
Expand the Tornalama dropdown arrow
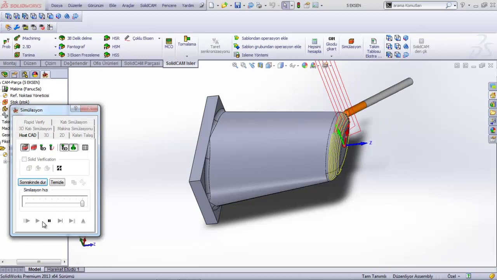187,56
